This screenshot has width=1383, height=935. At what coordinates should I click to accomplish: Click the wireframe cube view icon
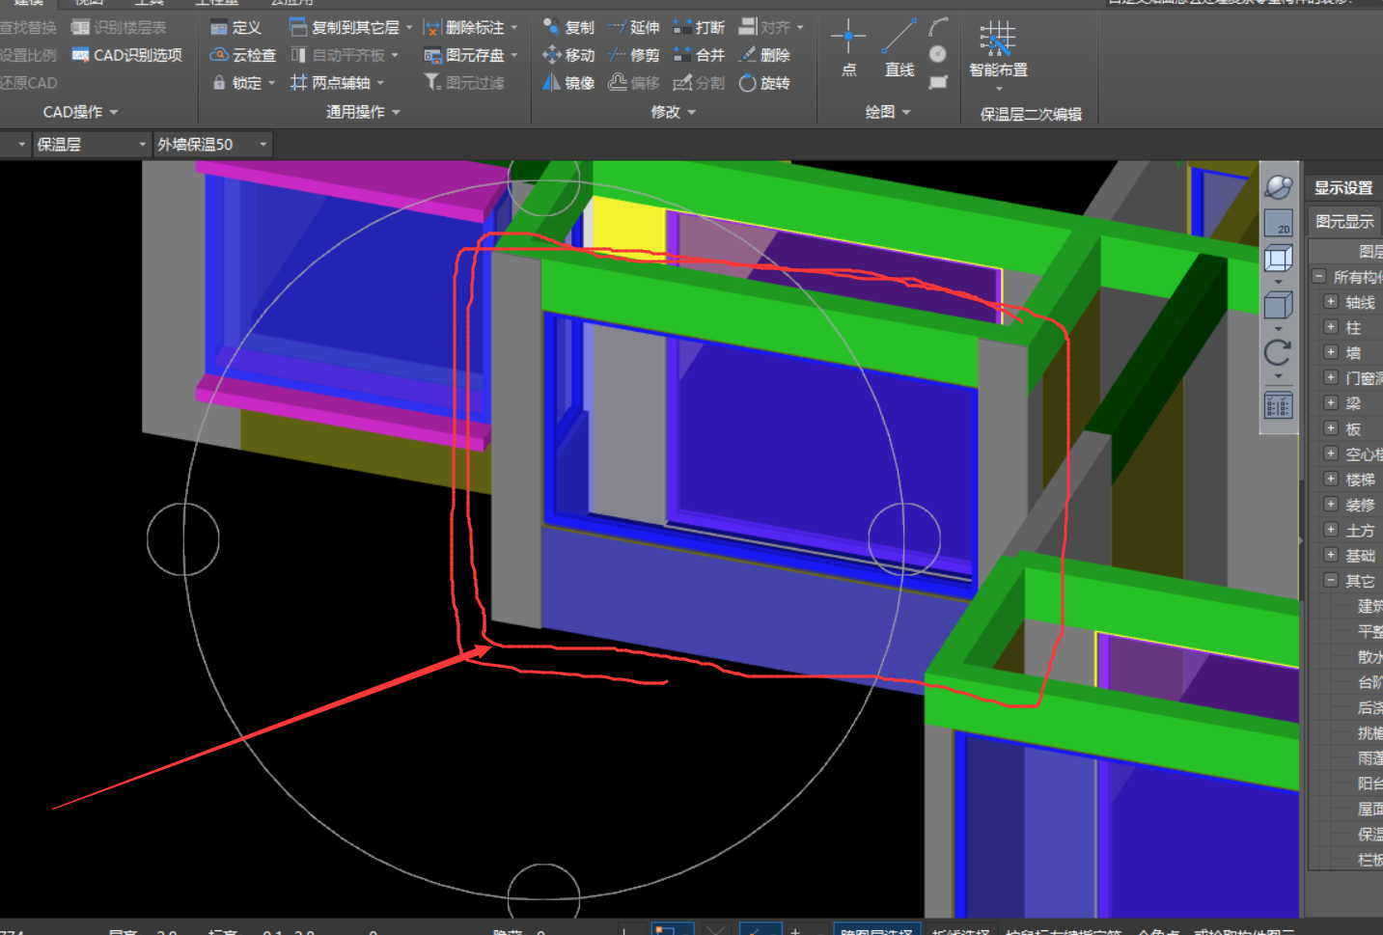(x=1279, y=259)
